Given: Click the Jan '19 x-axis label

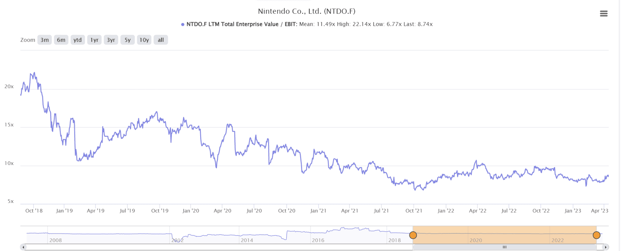Looking at the screenshot, I should (64, 211).
